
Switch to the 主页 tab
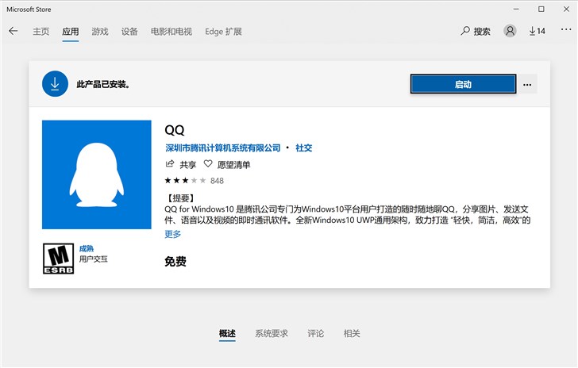(x=41, y=32)
